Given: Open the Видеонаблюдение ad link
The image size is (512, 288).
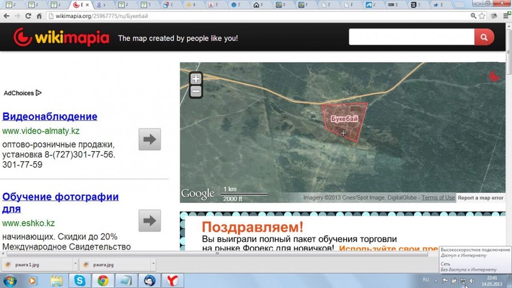Looking at the screenshot, I should pos(50,116).
